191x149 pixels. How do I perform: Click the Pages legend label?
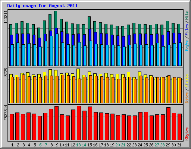[x=187, y=45]
